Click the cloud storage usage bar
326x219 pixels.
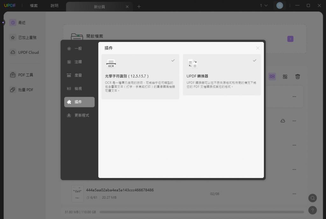tap(202, 212)
